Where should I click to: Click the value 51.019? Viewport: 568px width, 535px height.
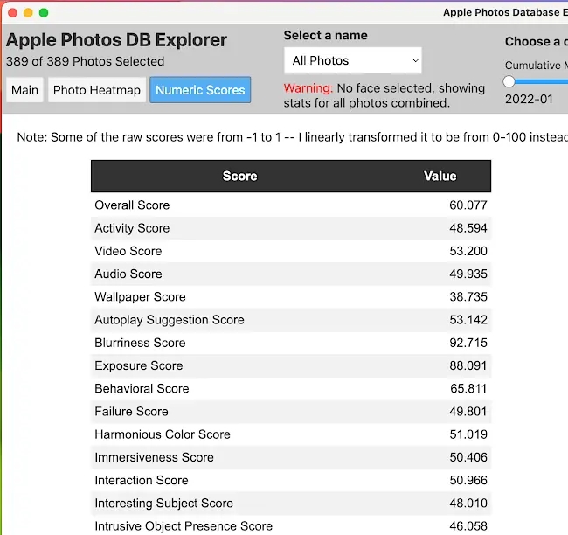point(468,434)
